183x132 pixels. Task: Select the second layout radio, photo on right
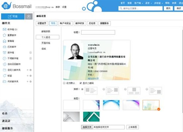[x=104, y=89]
